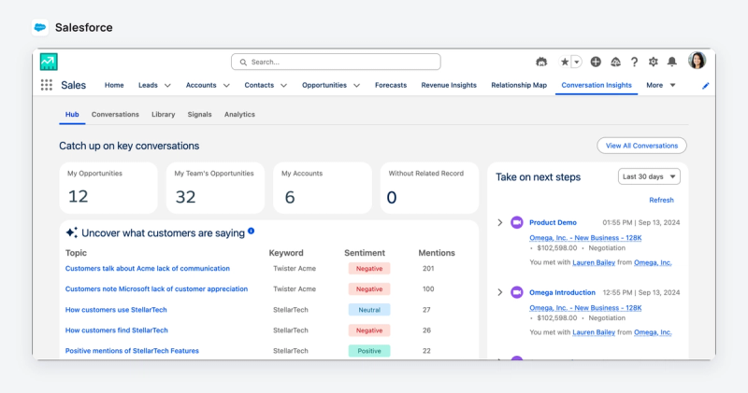This screenshot has height=393, width=748.
Task: Expand the Product Demo conversation row
Action: tap(500, 222)
